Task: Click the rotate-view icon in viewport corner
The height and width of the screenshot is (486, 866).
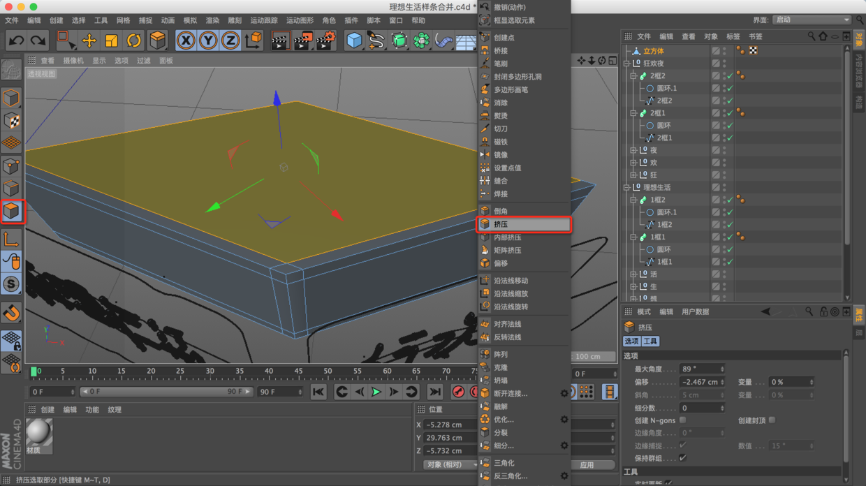Action: [601, 61]
